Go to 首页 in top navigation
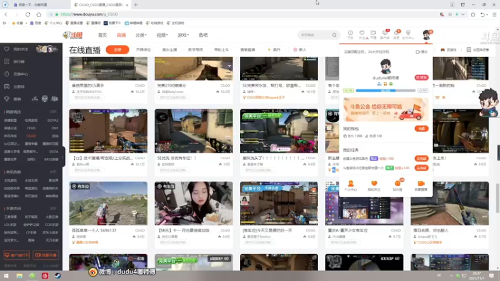 (102, 35)
